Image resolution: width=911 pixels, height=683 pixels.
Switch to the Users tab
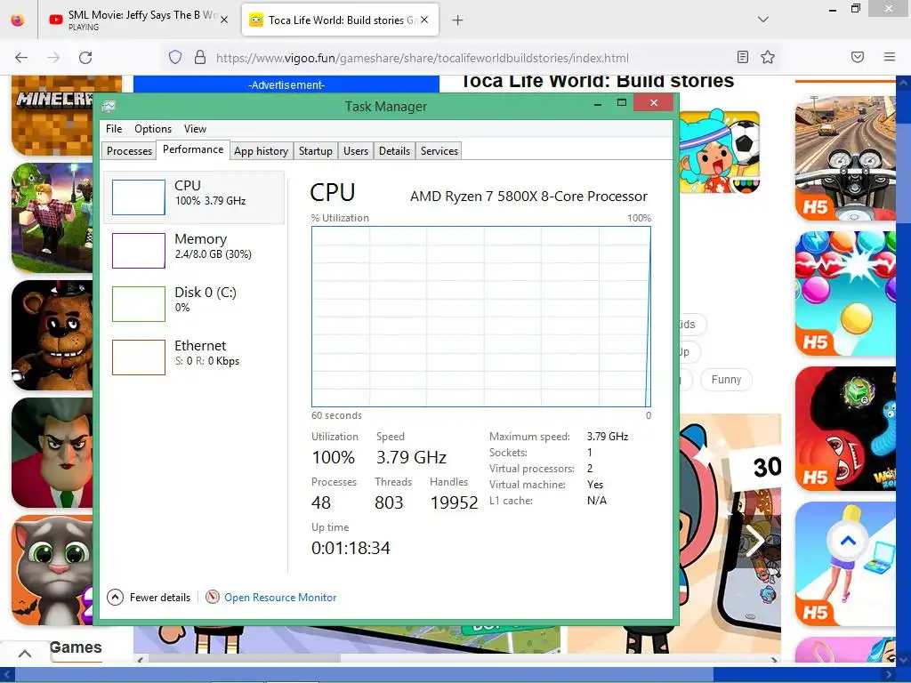[356, 151]
